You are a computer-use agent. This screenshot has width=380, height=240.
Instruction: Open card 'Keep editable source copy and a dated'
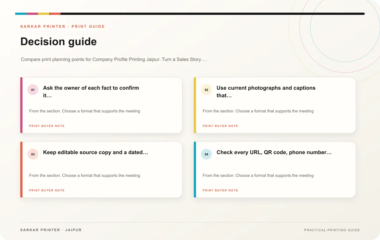(101, 170)
